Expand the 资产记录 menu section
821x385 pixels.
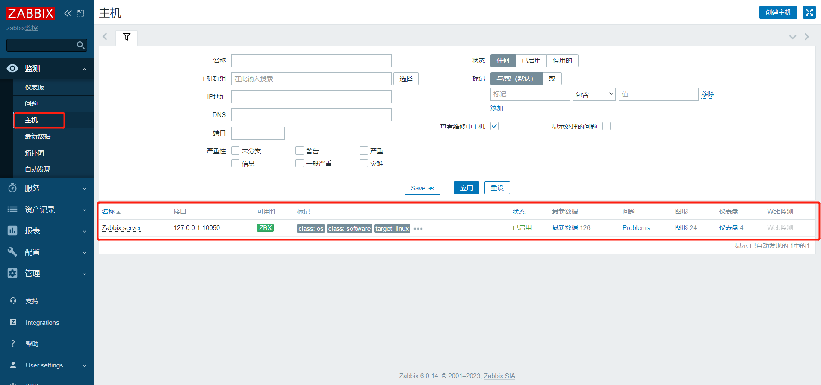[x=84, y=210]
